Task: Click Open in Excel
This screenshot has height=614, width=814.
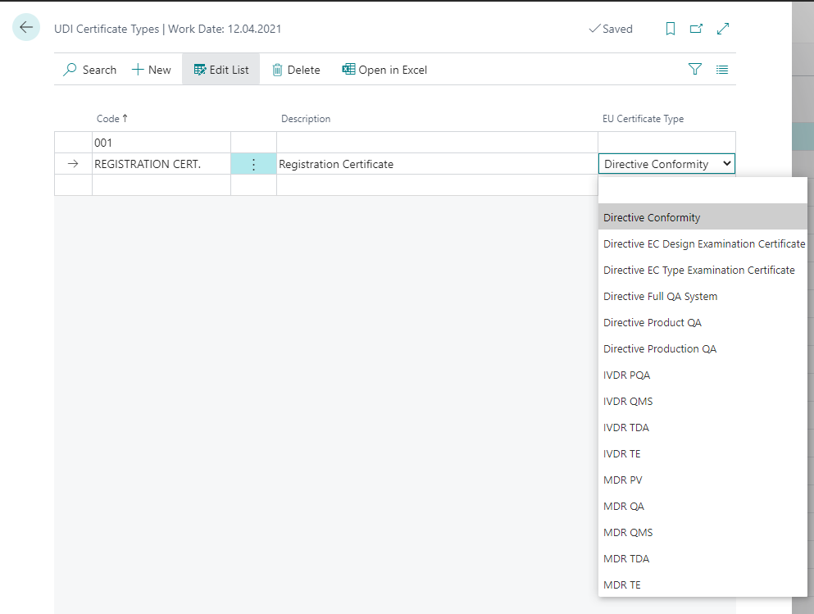Action: [384, 70]
